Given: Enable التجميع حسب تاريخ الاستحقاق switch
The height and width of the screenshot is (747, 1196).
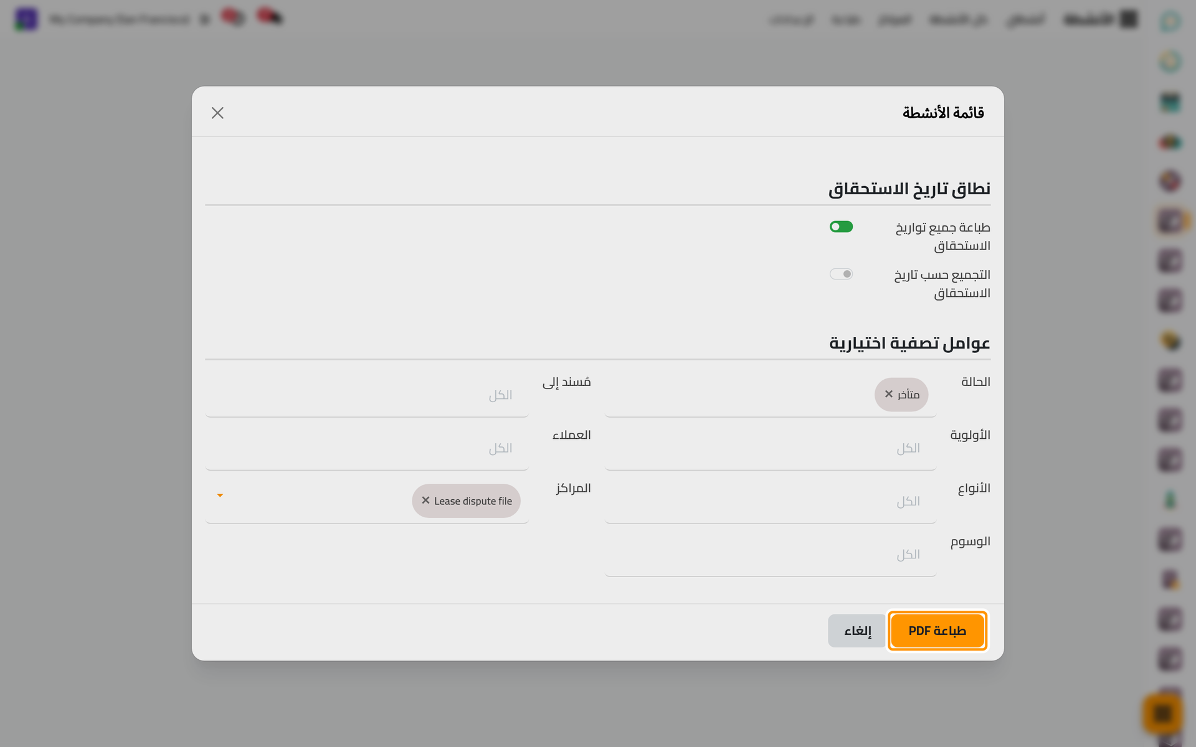Looking at the screenshot, I should point(841,274).
